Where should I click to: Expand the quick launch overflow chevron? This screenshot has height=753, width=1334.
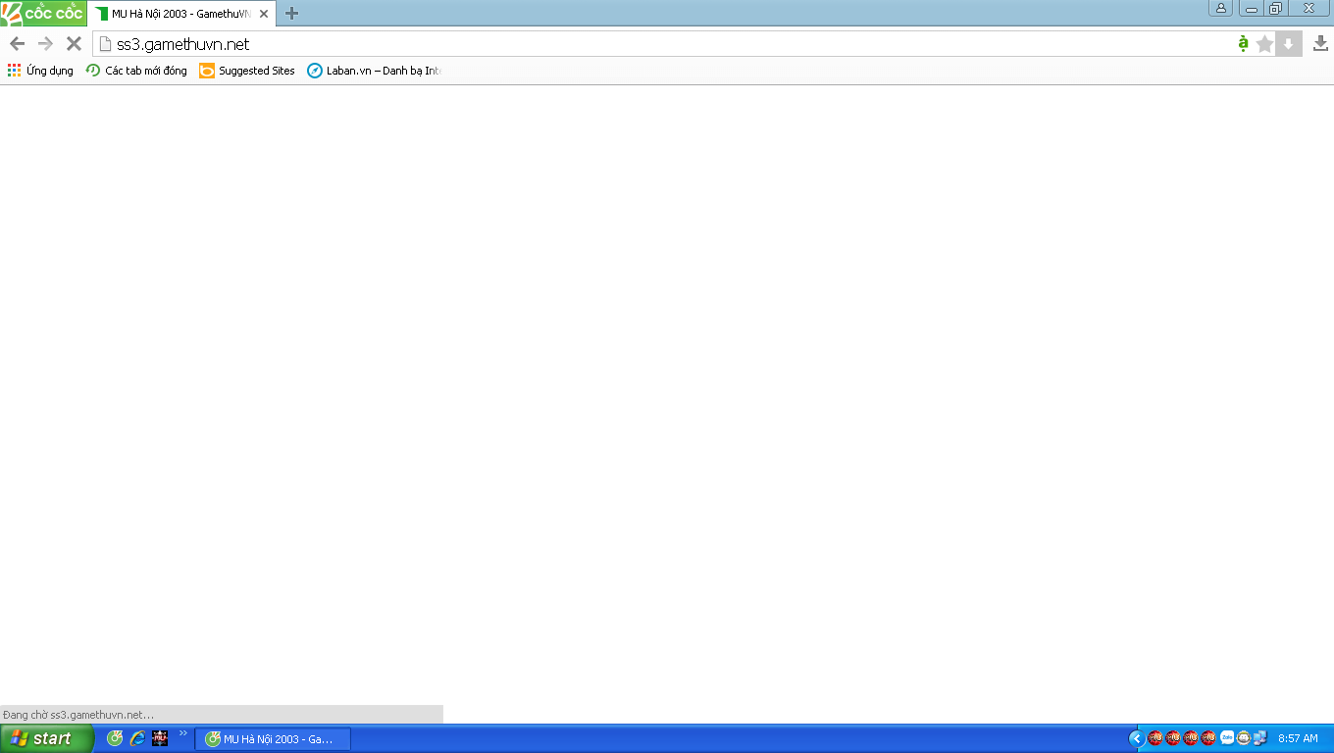[x=182, y=733]
